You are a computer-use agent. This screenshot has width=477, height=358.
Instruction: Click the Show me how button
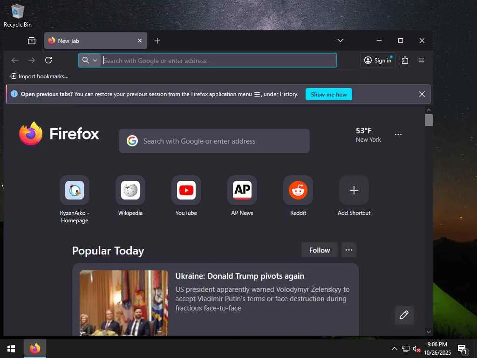(328, 94)
